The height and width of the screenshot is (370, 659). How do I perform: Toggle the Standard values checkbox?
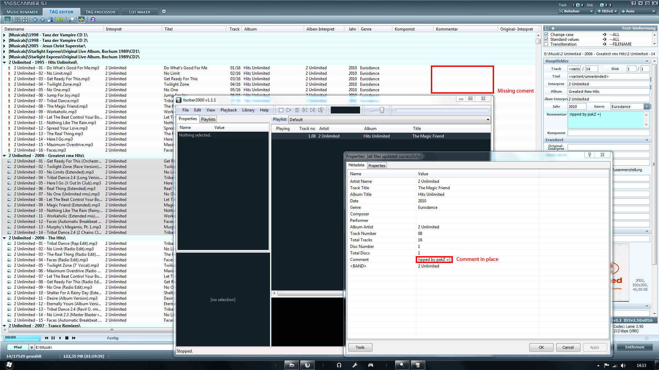click(x=546, y=39)
